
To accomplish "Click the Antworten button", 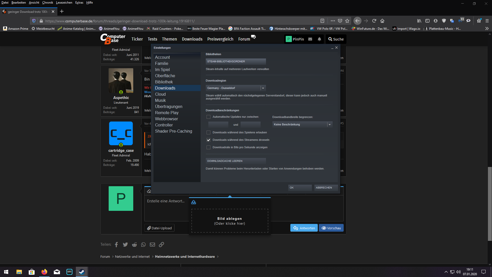I will click(304, 228).
